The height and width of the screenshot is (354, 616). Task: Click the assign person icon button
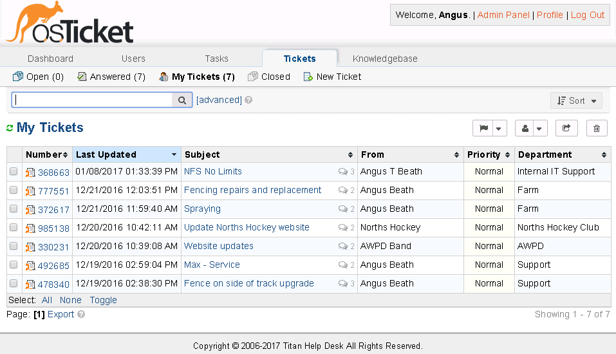pos(525,128)
